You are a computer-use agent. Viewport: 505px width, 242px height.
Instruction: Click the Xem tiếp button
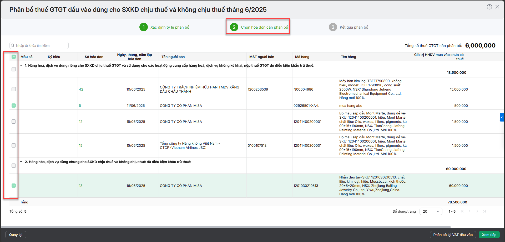(x=489, y=235)
